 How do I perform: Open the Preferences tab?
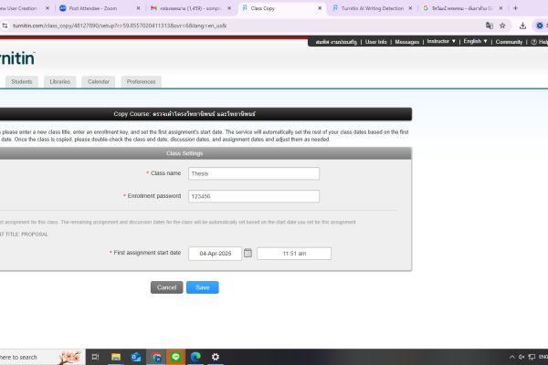pyautogui.click(x=141, y=82)
